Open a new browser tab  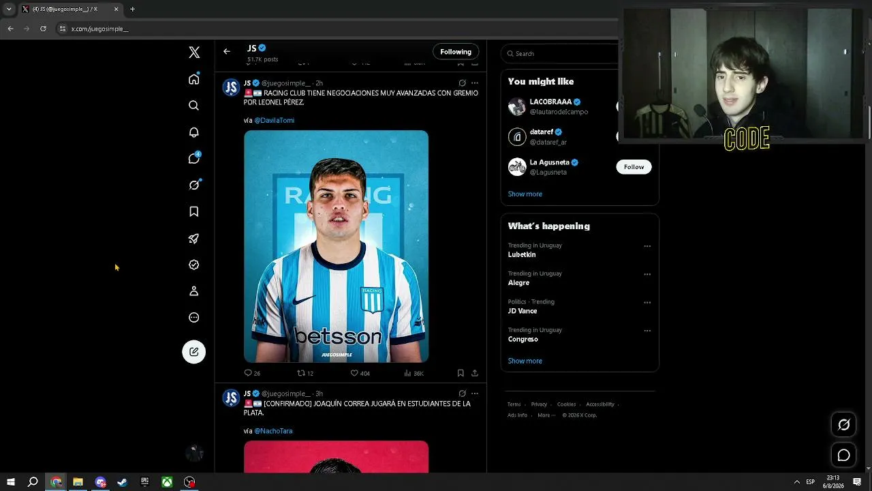click(132, 9)
